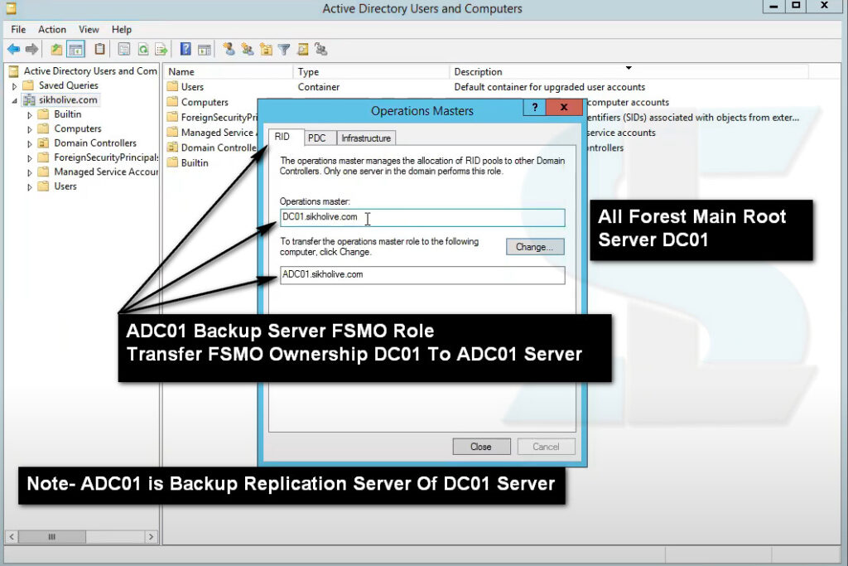Image resolution: width=848 pixels, height=566 pixels.
Task: Click the funnel Filter options icon
Action: click(x=284, y=50)
